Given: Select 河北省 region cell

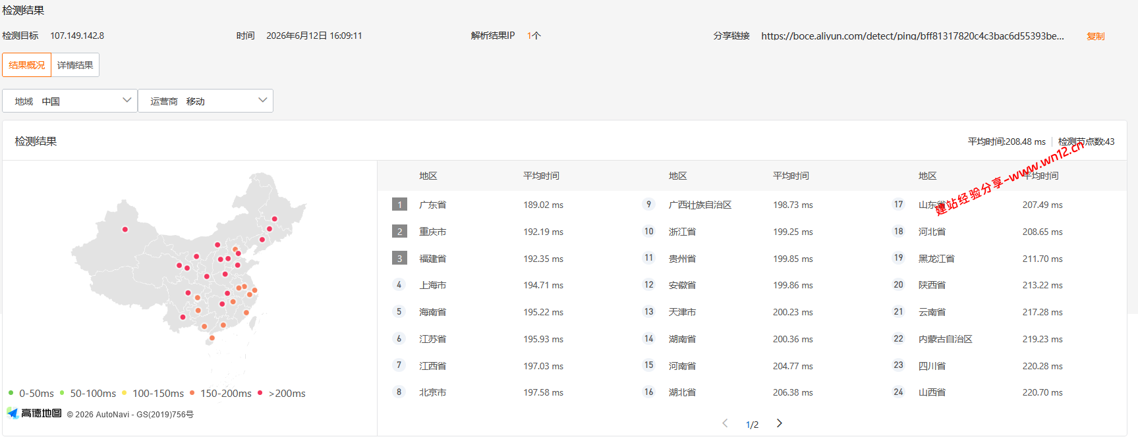Looking at the screenshot, I should [x=932, y=232].
